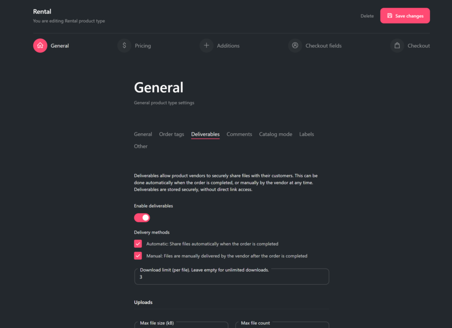Image resolution: width=452 pixels, height=328 pixels.
Task: Focus the Max file count field
Action: click(x=282, y=326)
